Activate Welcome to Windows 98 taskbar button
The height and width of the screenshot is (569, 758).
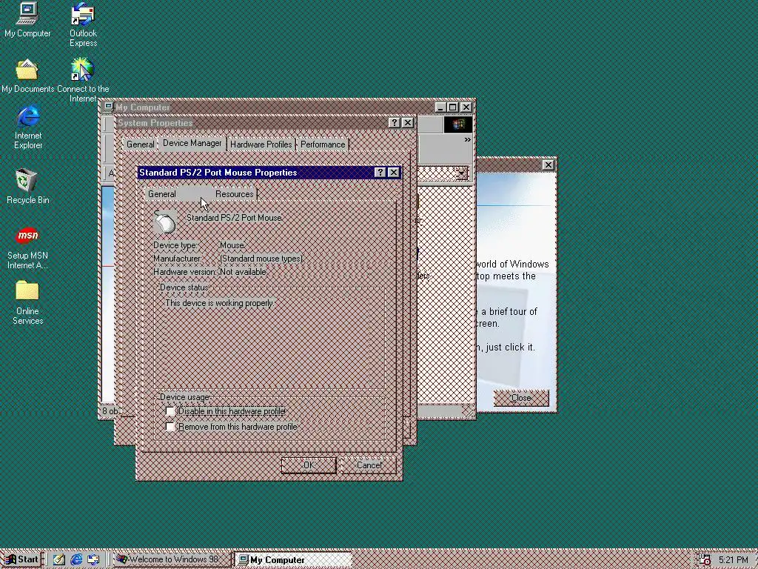click(172, 560)
